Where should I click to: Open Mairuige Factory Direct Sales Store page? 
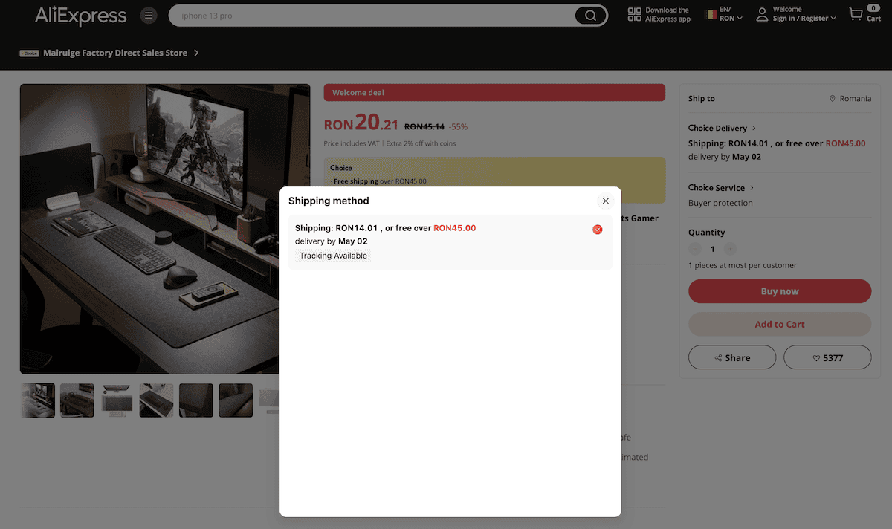[115, 53]
